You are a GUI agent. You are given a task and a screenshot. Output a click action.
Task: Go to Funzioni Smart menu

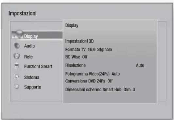(38, 66)
